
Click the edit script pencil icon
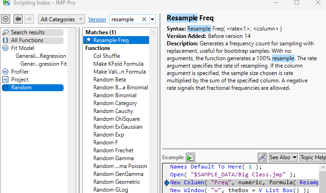click(262, 157)
